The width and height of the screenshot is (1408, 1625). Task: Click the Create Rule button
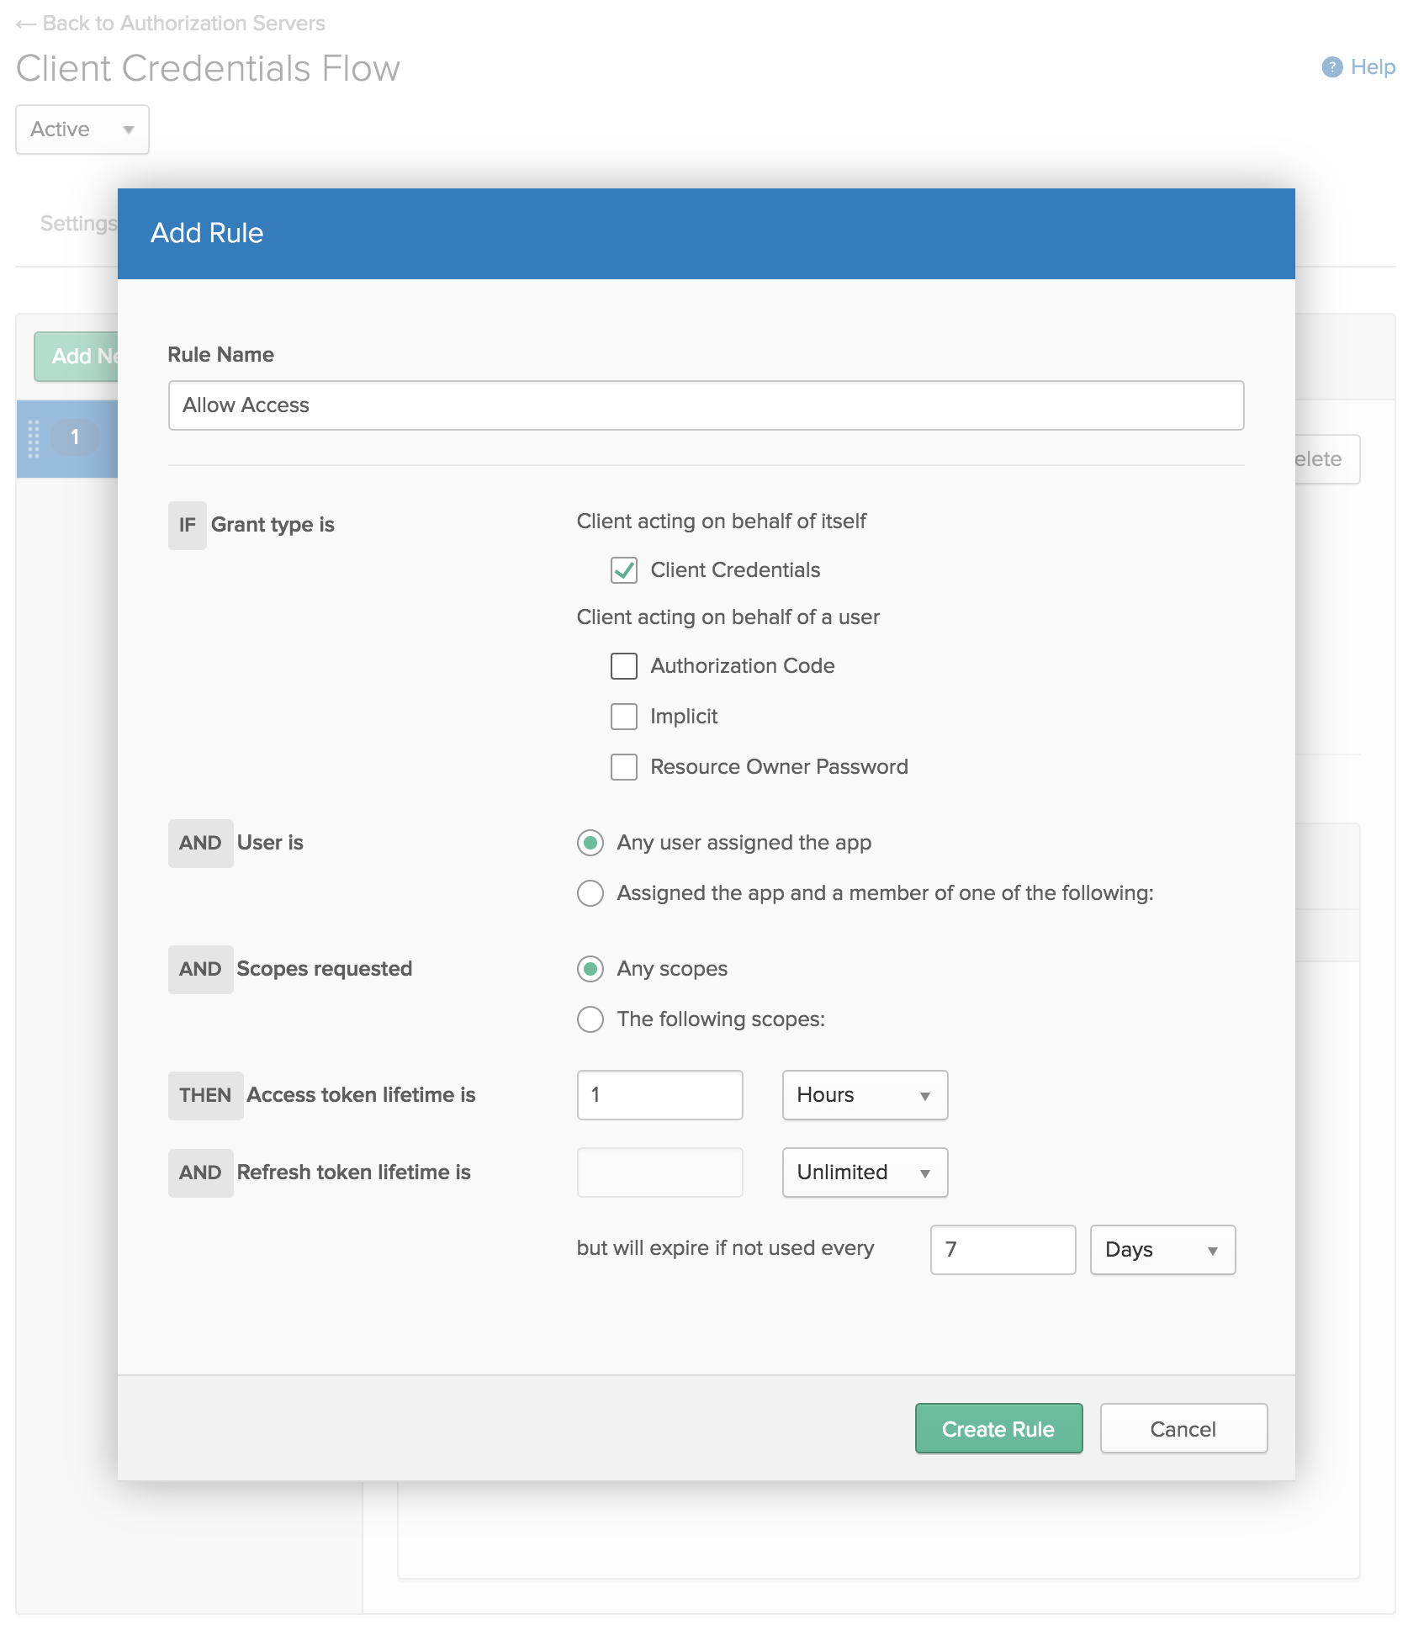998,1428
